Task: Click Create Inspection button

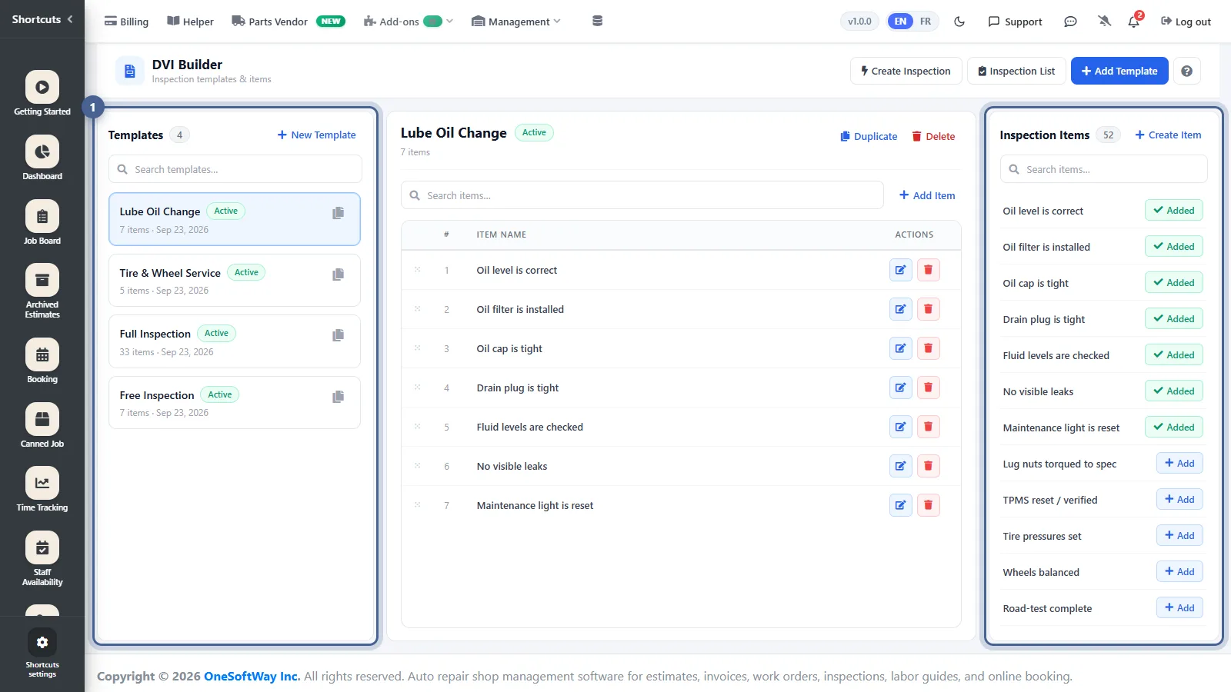Action: pyautogui.click(x=906, y=71)
